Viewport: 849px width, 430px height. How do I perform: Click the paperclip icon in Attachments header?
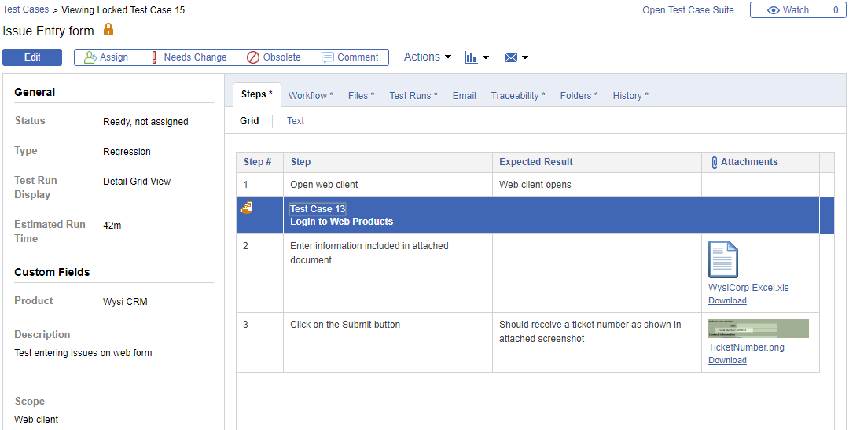tap(714, 163)
